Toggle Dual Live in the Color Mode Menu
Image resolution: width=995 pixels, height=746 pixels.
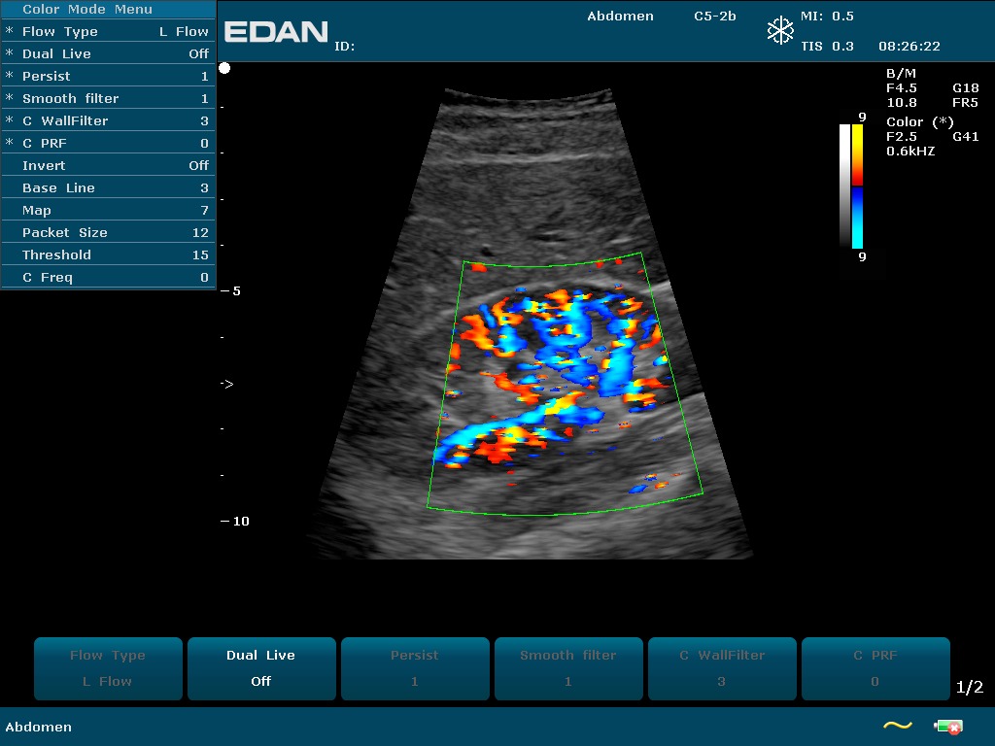click(108, 54)
